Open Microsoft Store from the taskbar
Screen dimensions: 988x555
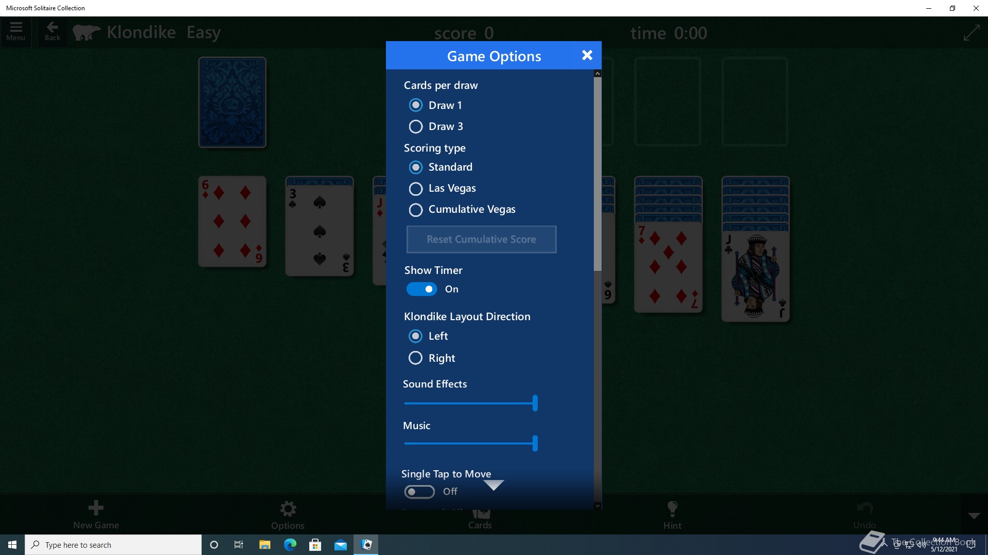click(x=315, y=545)
